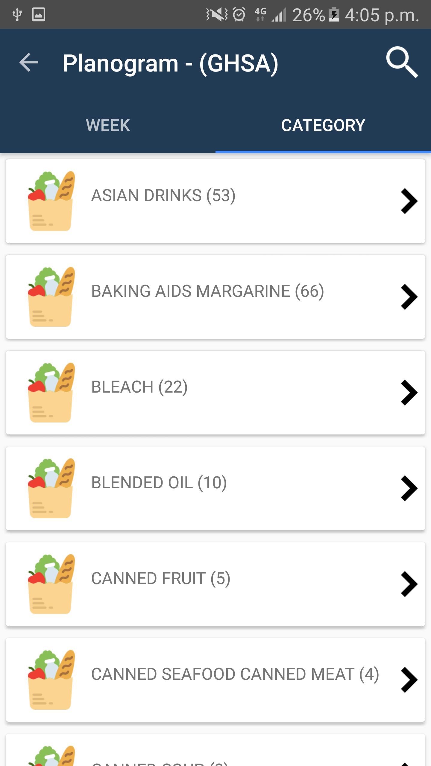Image resolution: width=431 pixels, height=766 pixels.
Task: Switch to the WEEK tab
Action: tap(108, 125)
